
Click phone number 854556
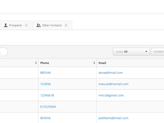pos(45,118)
